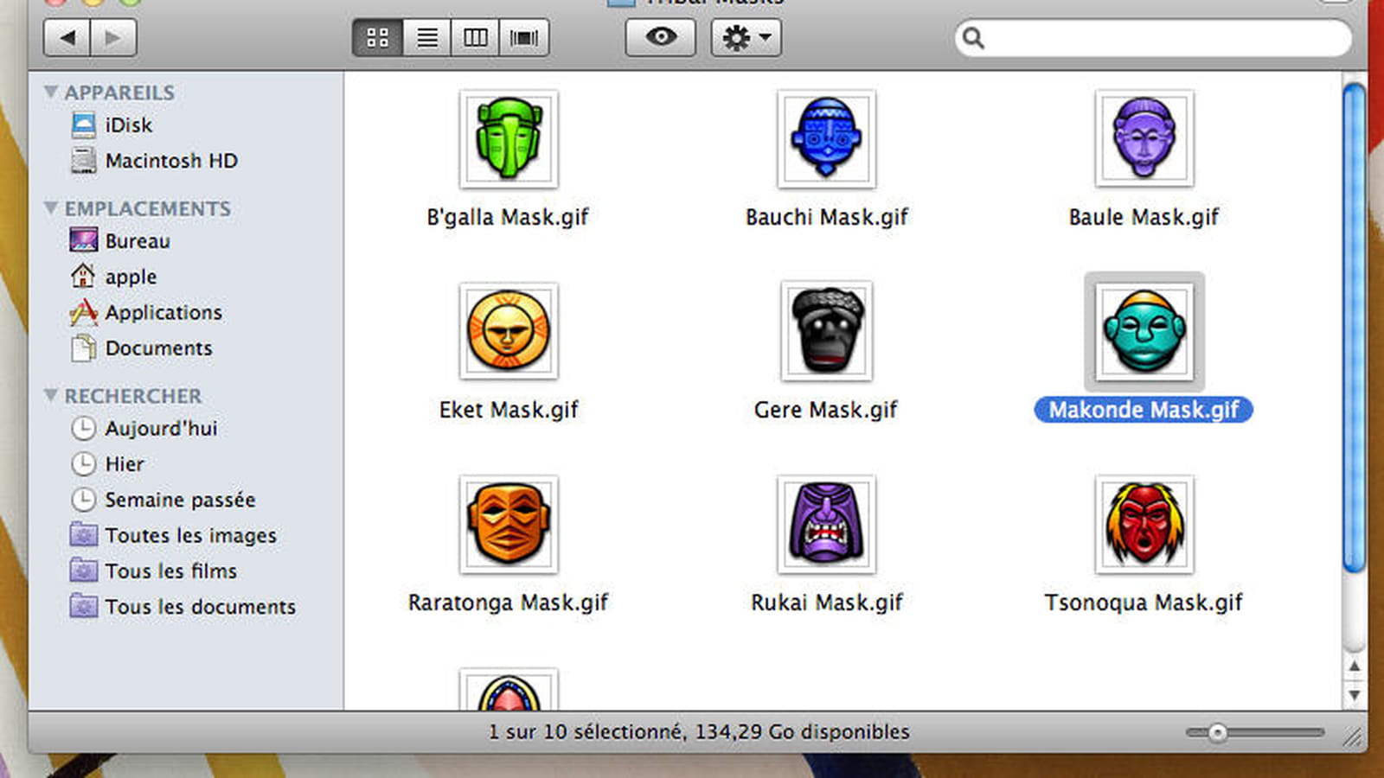Click the scrollbar up arrow

[x=1354, y=666]
